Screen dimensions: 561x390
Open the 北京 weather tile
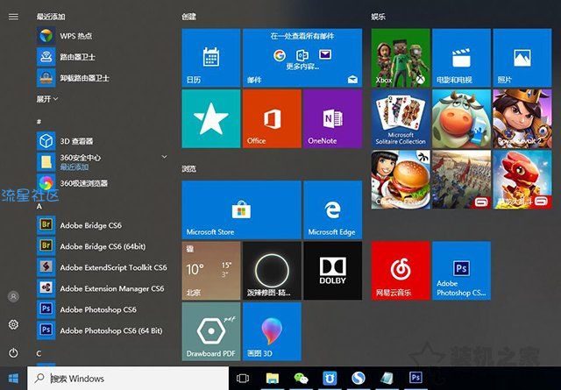click(x=211, y=271)
